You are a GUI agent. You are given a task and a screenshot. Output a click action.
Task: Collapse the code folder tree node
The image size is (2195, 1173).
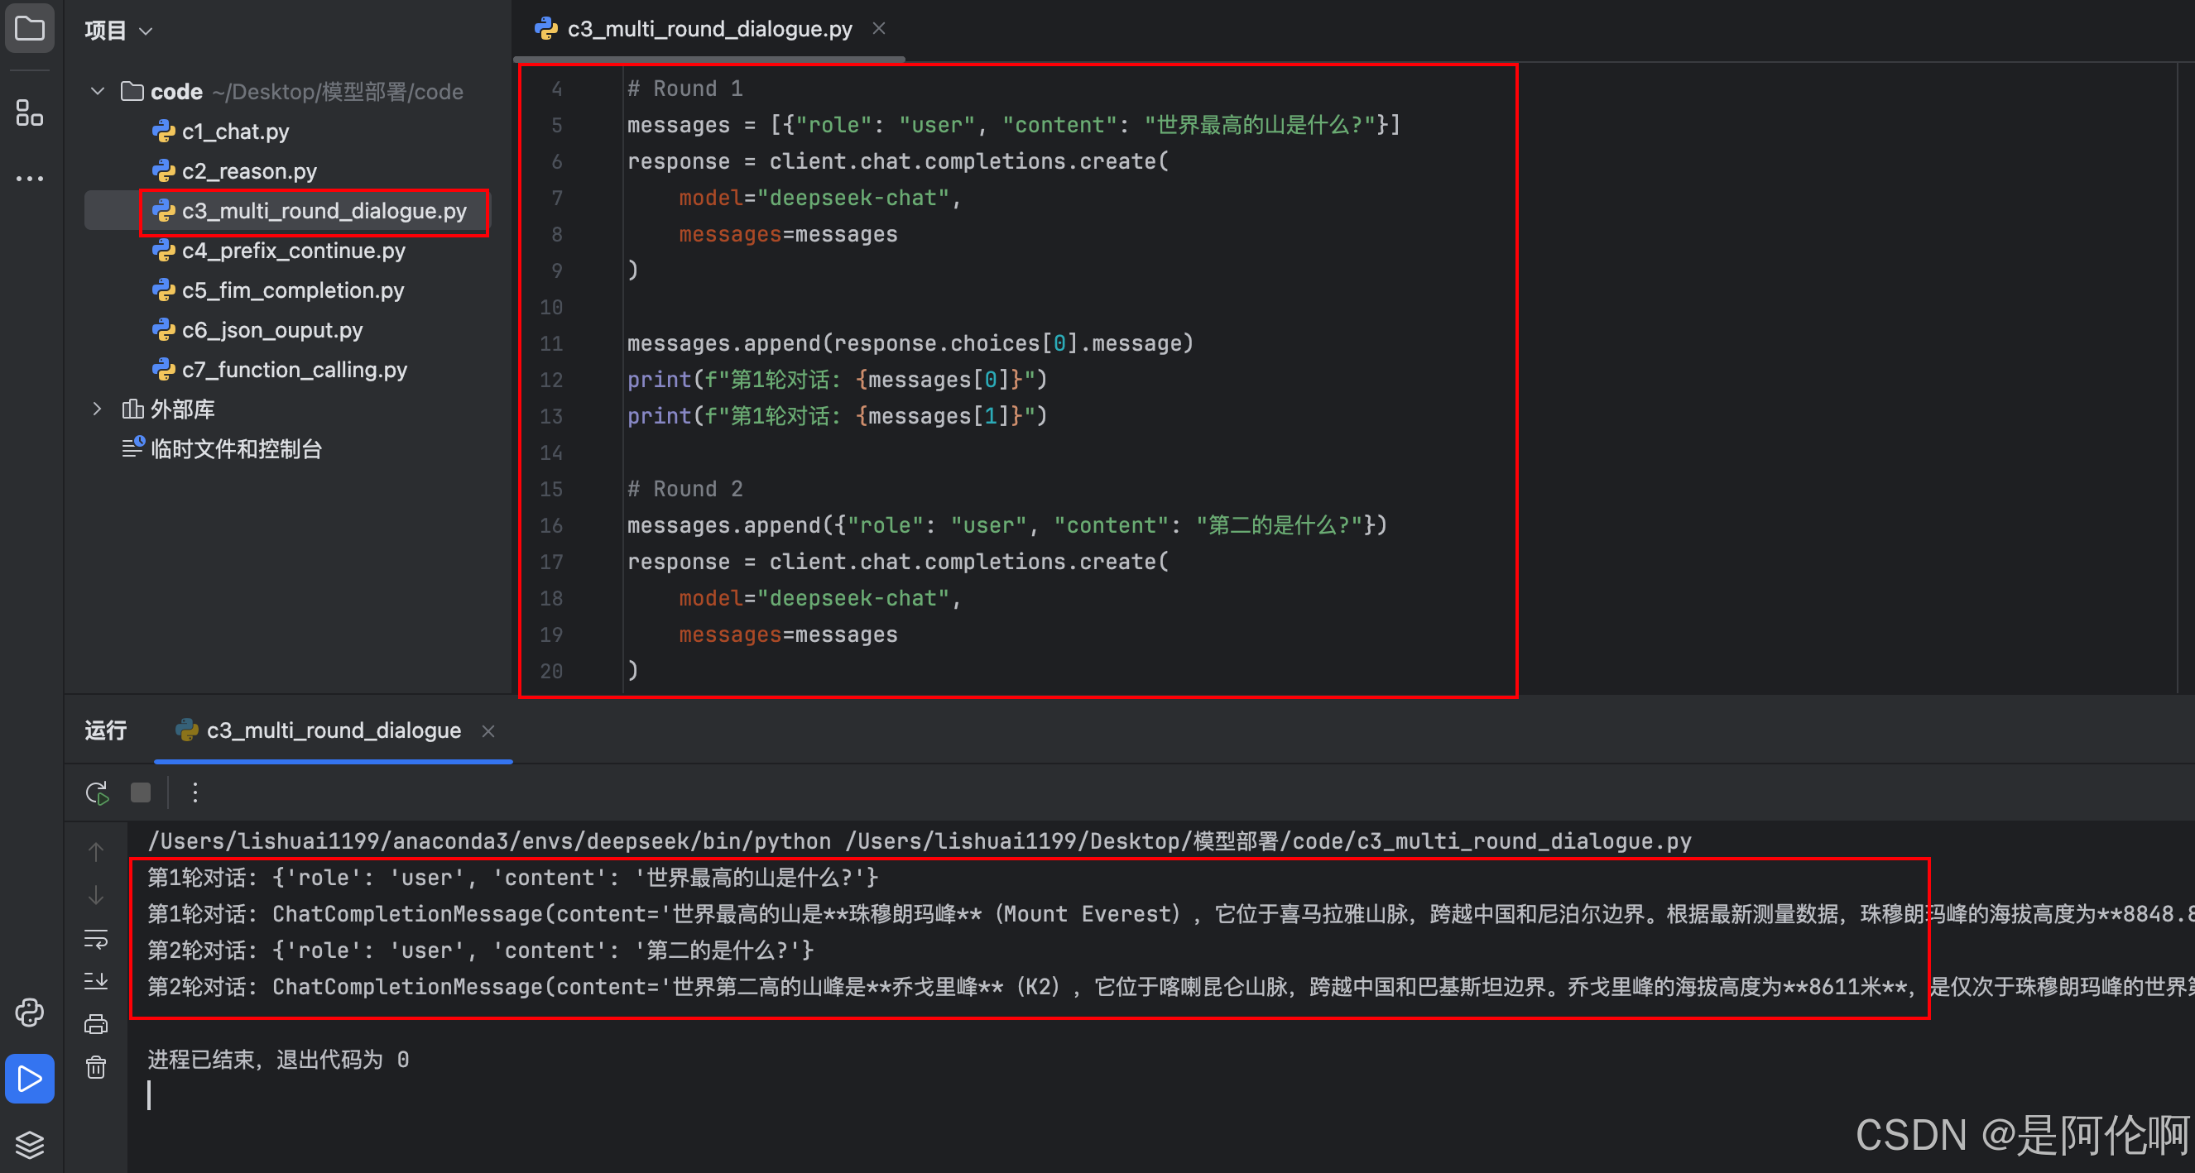tap(98, 91)
